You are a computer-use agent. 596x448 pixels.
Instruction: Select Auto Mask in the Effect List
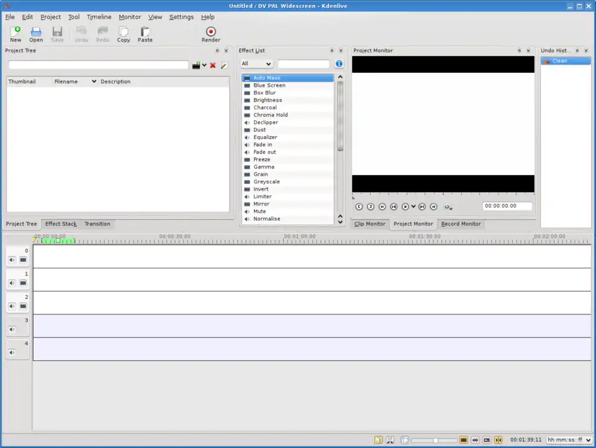pos(267,78)
